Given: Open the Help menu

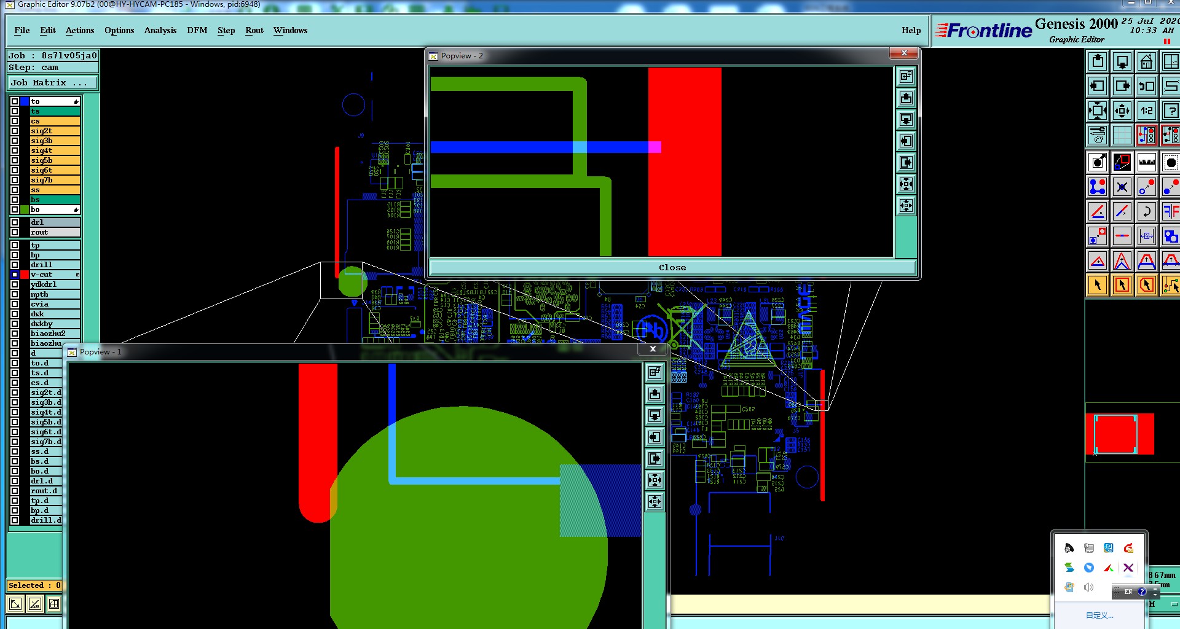Looking at the screenshot, I should point(911,30).
